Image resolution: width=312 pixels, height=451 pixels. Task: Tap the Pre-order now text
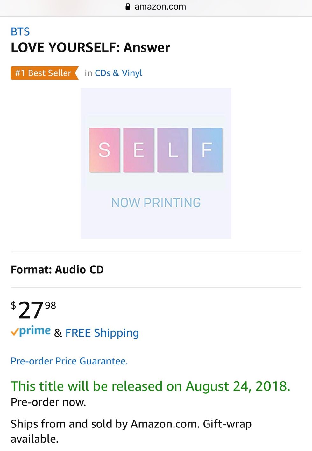click(x=48, y=402)
